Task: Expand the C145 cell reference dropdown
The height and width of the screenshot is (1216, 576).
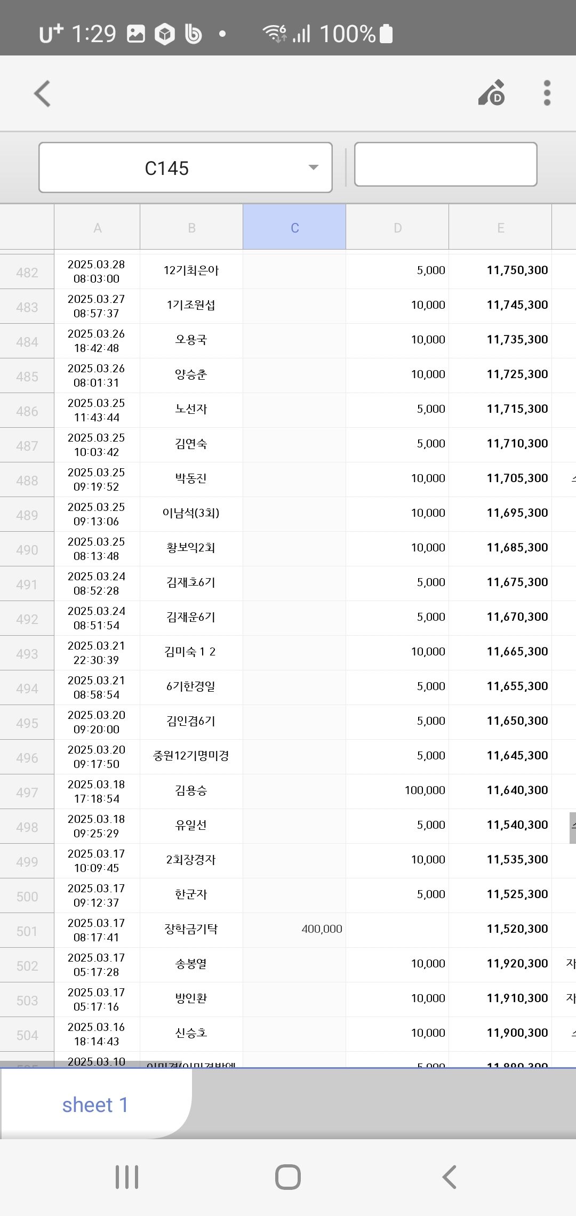Action: pos(314,167)
